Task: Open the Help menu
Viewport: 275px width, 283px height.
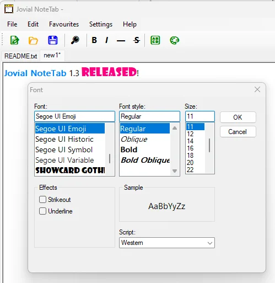Action: coord(130,24)
